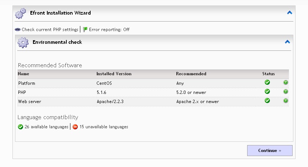Viewport: 308px width, 167px height.
Task: Click the green available languages icon
Action: 21,127
